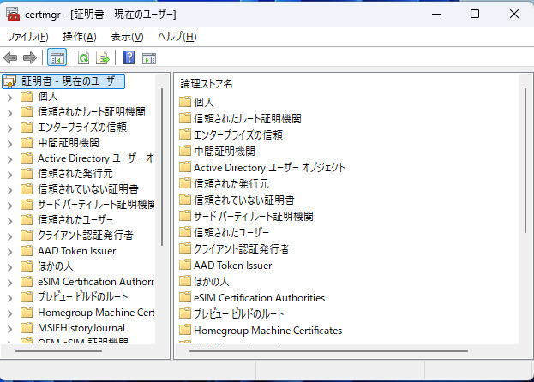This screenshot has height=382, width=534.
Task: Click the Refresh toolbar icon
Action: click(x=83, y=58)
